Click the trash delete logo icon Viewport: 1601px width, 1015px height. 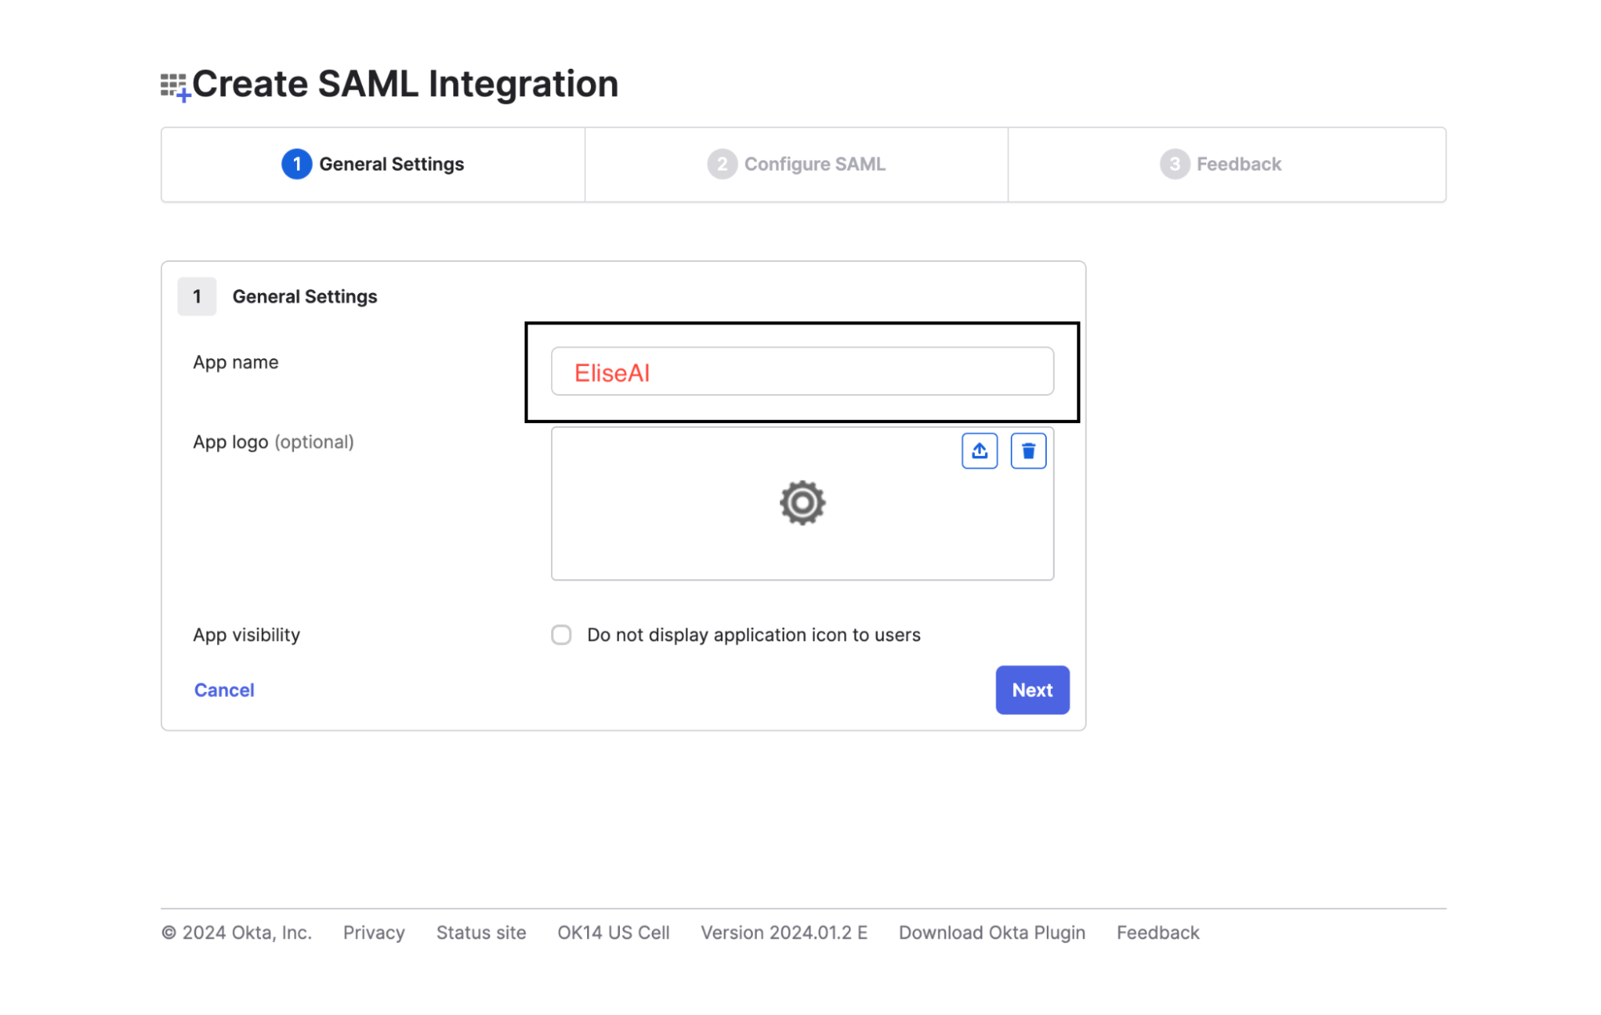[1028, 451]
